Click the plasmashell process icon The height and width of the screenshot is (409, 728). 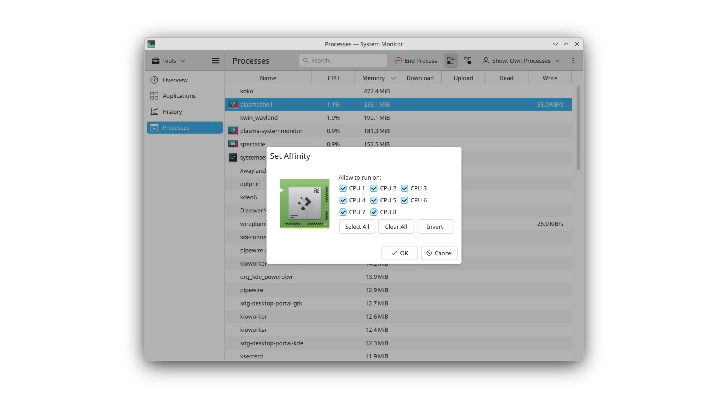tap(233, 104)
